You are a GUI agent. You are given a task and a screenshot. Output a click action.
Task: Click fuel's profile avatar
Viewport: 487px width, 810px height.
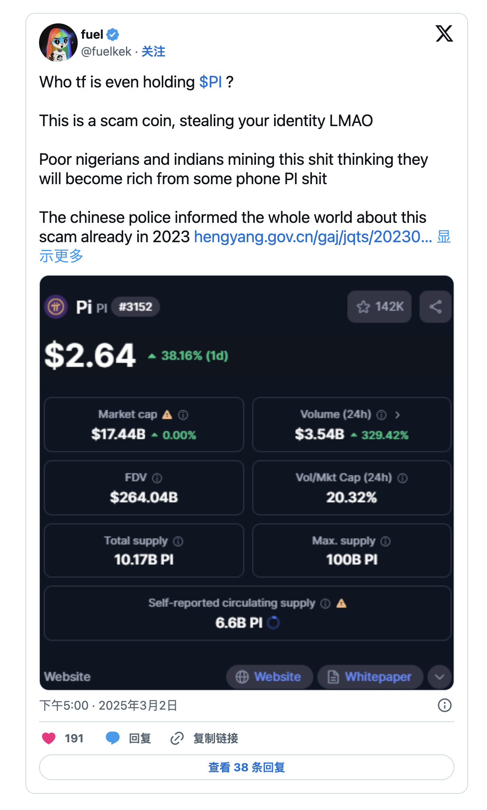[58, 42]
